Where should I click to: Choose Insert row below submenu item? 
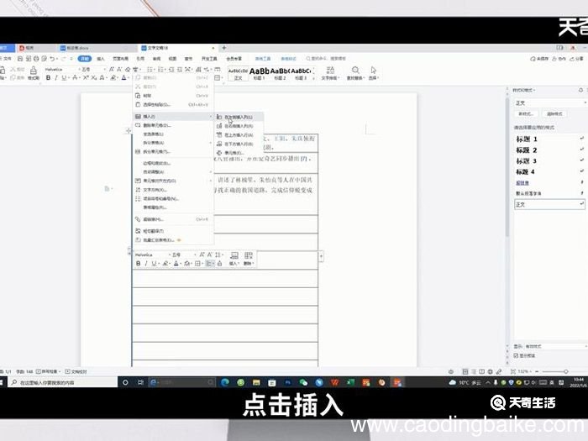tap(239, 144)
